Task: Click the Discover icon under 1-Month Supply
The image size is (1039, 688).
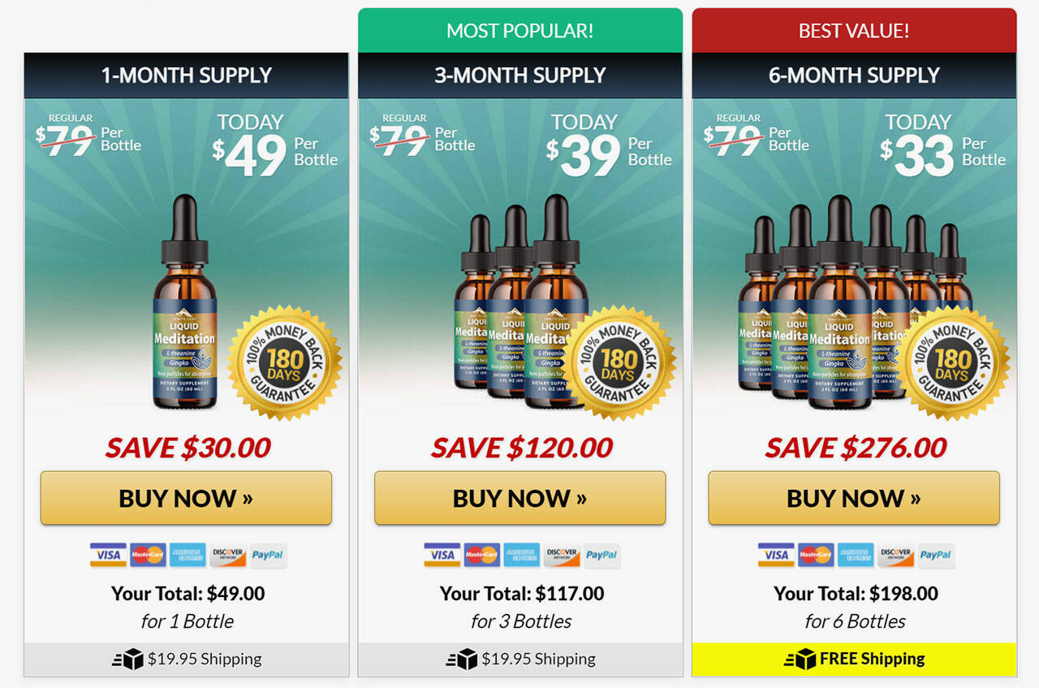Action: coord(227,555)
